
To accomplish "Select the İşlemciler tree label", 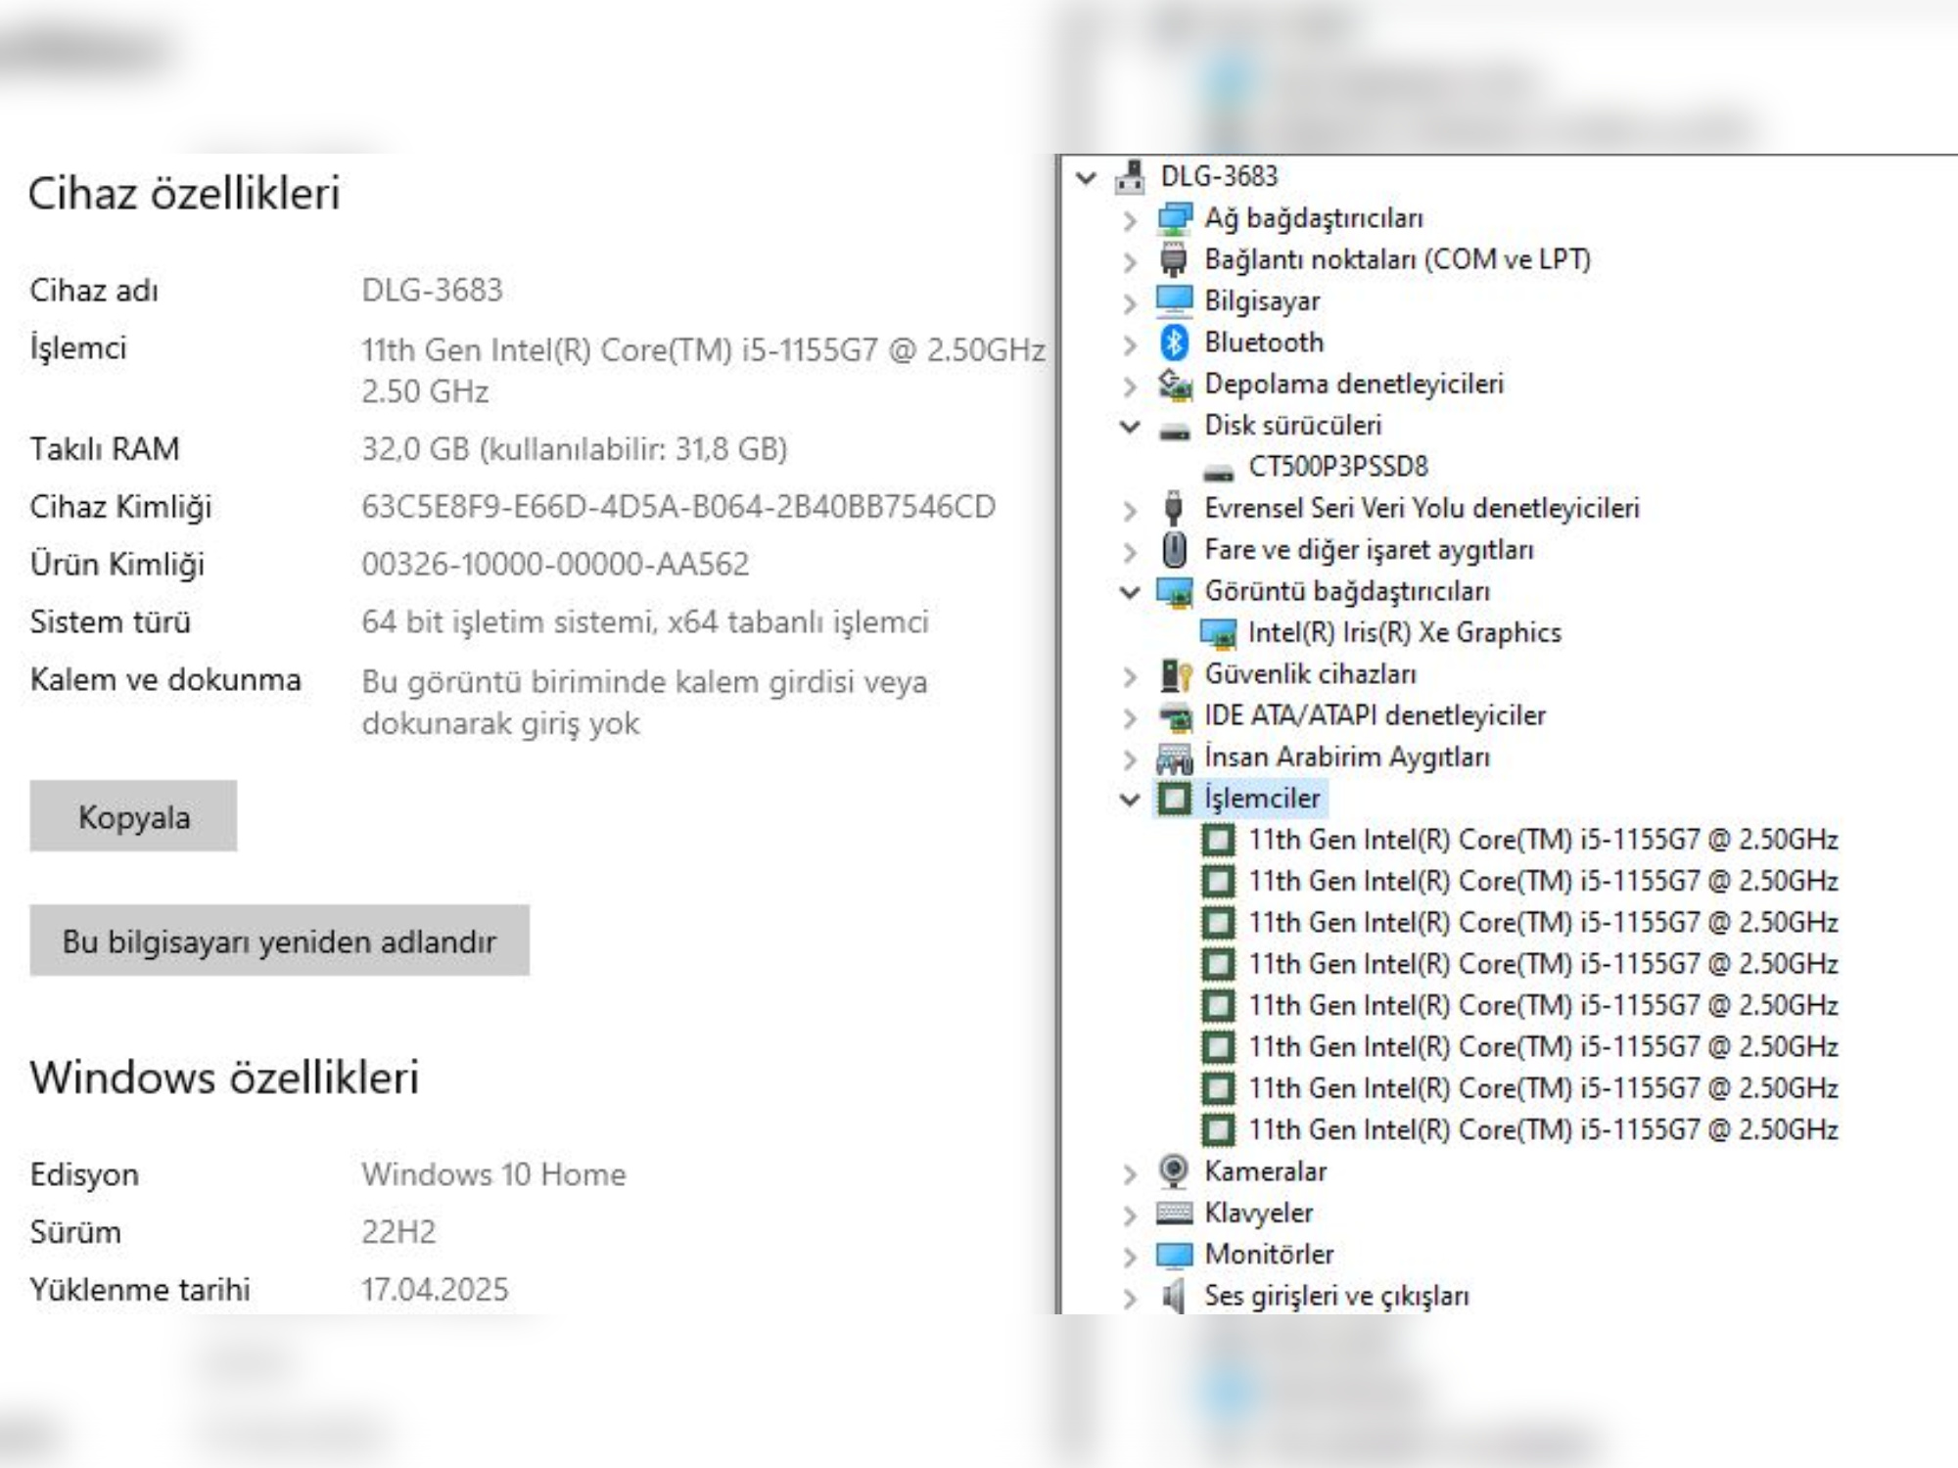I will 1262,799.
